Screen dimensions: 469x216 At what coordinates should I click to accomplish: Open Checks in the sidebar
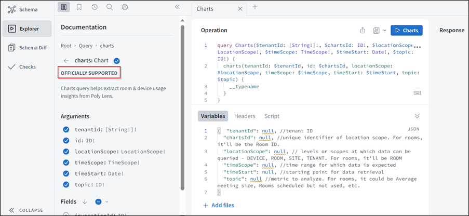point(22,66)
